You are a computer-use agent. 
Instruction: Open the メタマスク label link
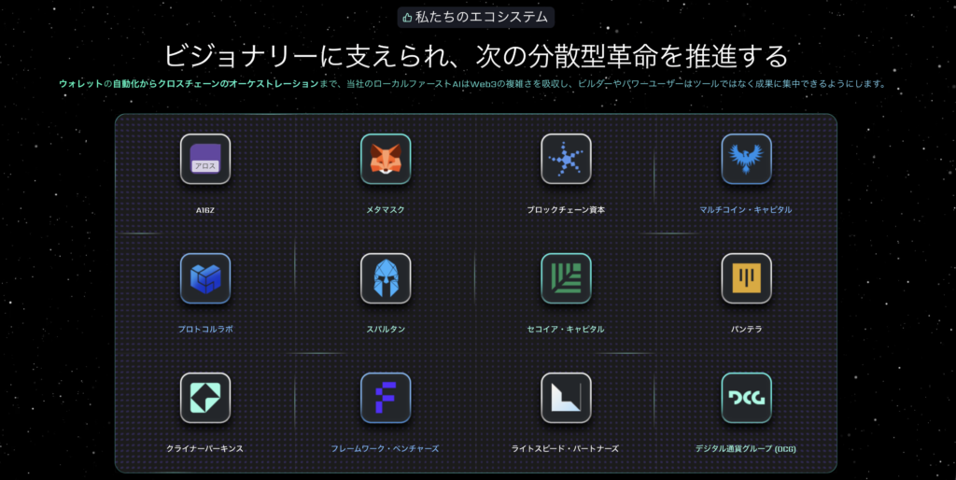tap(386, 210)
